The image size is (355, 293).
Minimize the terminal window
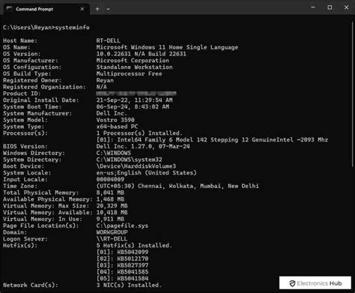point(313,7)
